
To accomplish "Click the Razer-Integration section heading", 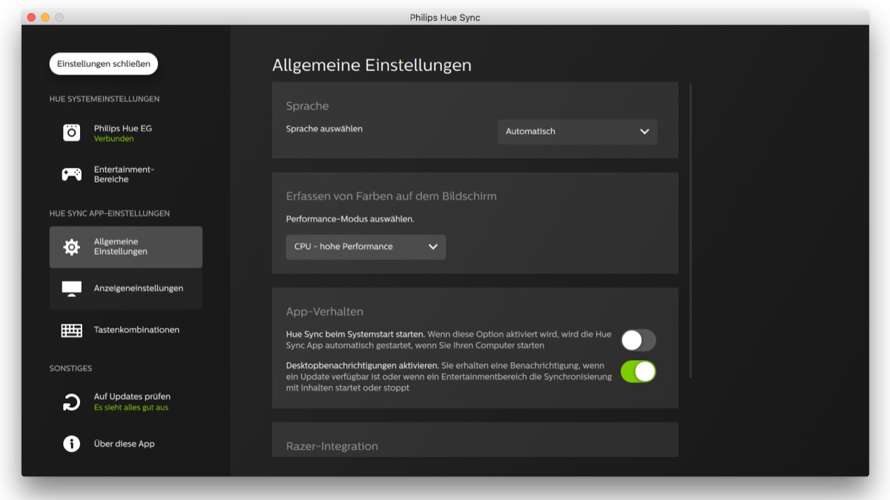I will click(332, 446).
